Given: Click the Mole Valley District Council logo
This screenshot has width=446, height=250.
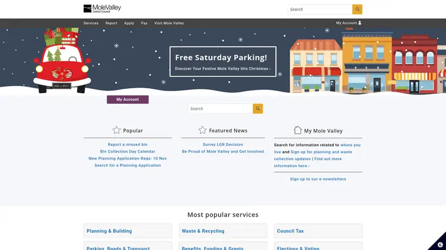Looking at the screenshot, I should coord(102,8).
